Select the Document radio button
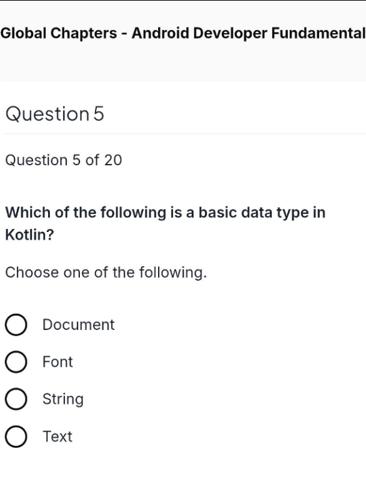Image resolution: width=366 pixels, height=479 pixels. tap(16, 325)
